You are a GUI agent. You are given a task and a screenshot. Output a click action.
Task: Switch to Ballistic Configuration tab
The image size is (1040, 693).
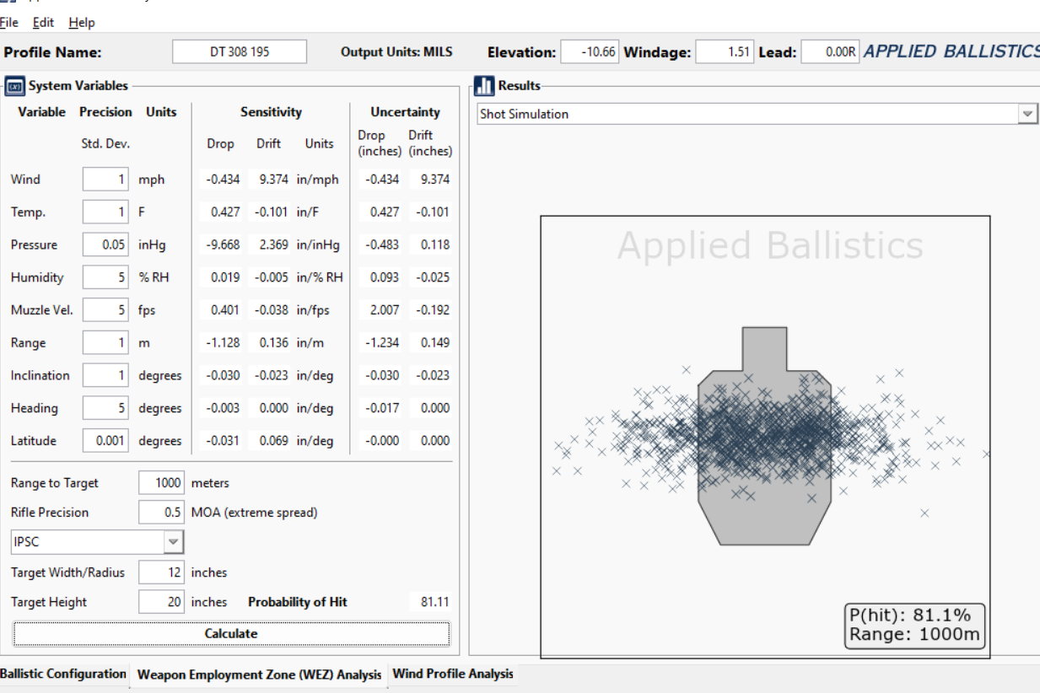63,674
